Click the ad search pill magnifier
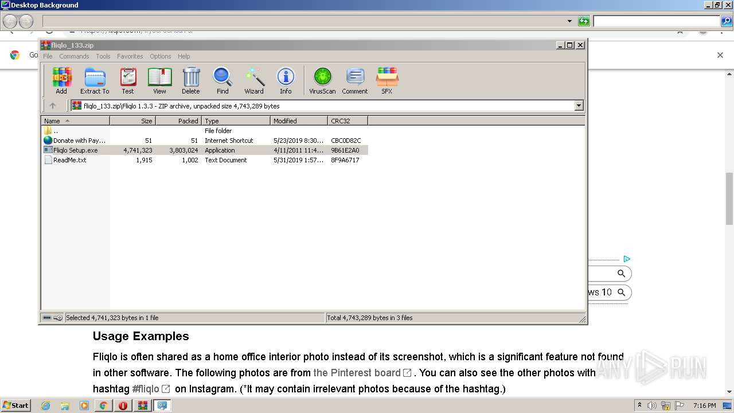The image size is (734, 413). pos(621,274)
